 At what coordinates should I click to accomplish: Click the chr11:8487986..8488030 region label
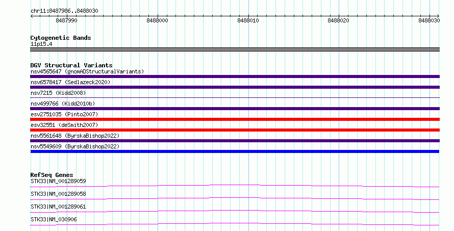tap(64, 11)
